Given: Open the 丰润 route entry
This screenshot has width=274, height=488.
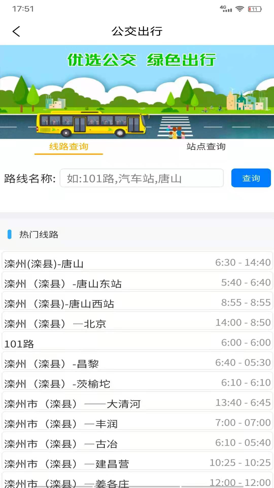Looking at the screenshot, I should [x=137, y=423].
